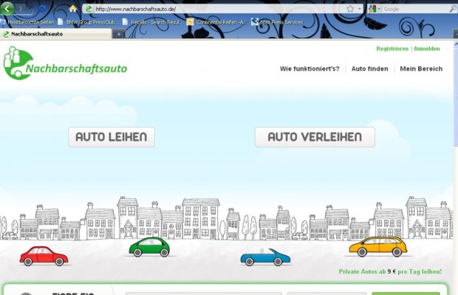The image size is (458, 295).
Task: Click the red car illustration
Action: pyautogui.click(x=44, y=256)
